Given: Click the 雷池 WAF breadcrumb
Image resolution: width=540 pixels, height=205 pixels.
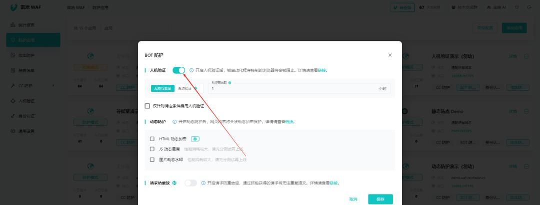Looking at the screenshot, I should click(76, 7).
